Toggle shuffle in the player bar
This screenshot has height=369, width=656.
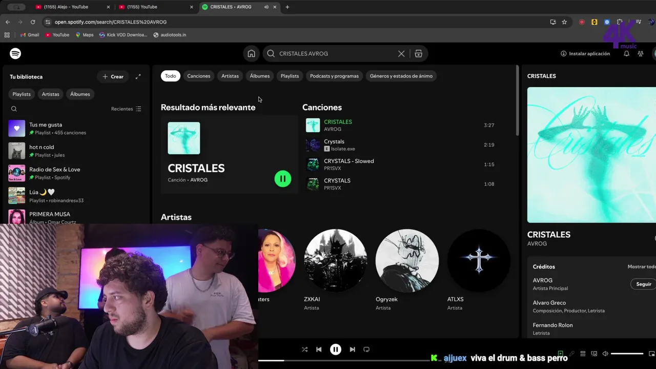click(x=304, y=350)
